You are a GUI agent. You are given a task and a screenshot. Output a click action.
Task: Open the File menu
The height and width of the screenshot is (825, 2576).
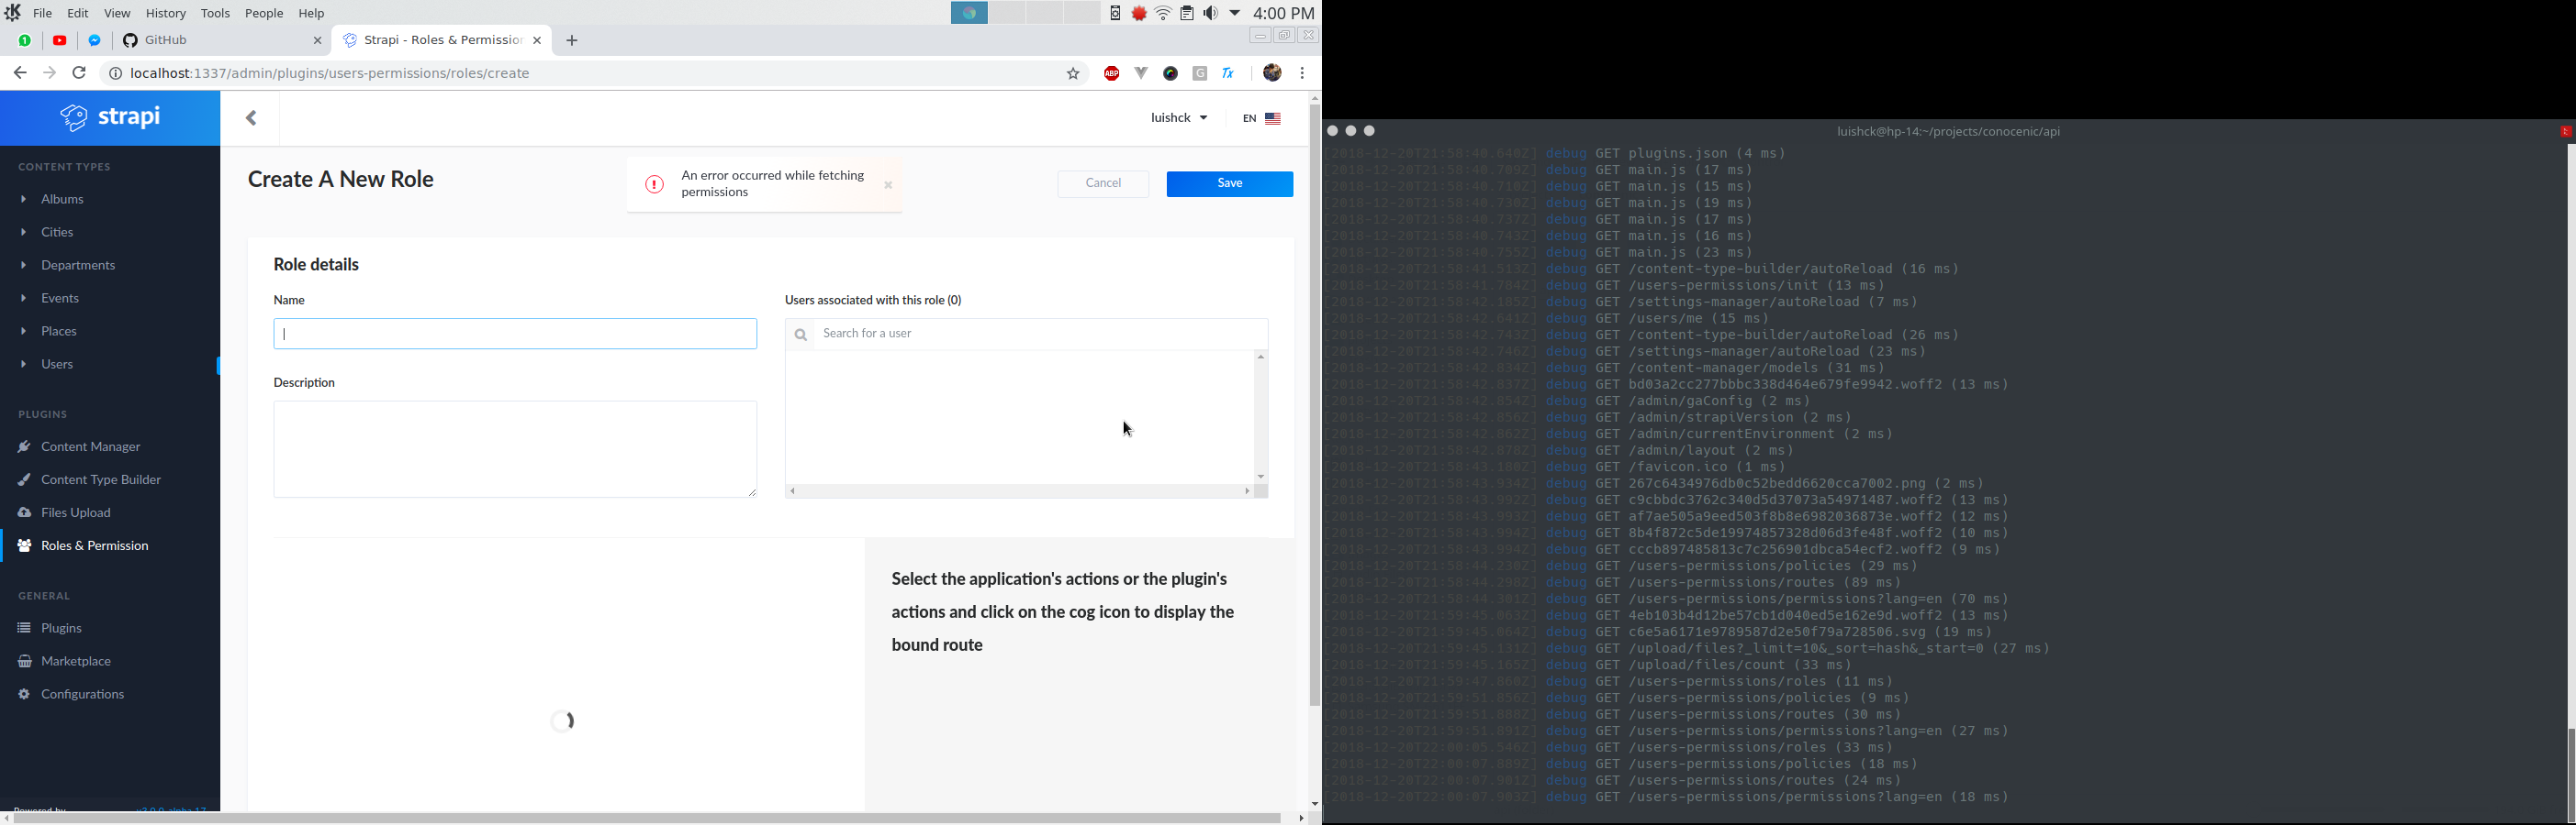click(x=43, y=14)
